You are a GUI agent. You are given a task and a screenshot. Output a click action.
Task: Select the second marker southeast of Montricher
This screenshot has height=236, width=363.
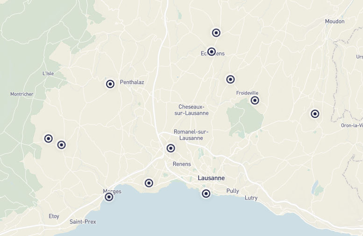61,145
